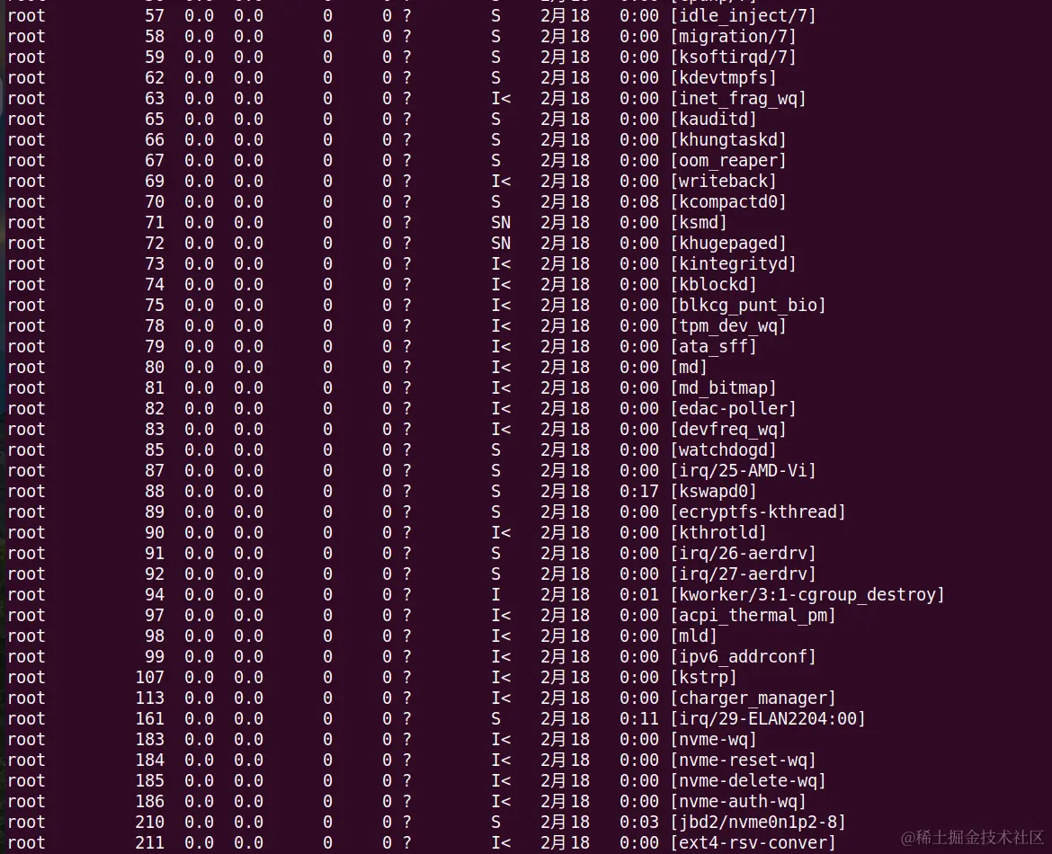Click the [idle_inject/7] process name
Viewport: 1052px width, 854px height.
pos(743,16)
